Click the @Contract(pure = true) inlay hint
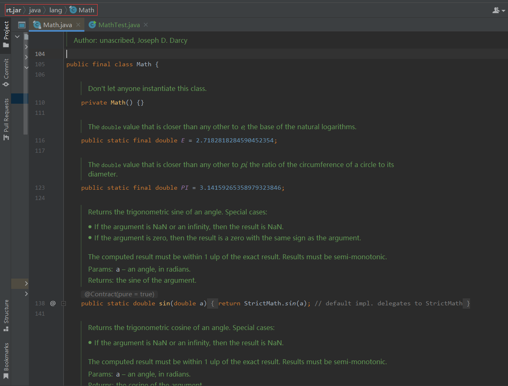This screenshot has height=386, width=508. click(119, 294)
